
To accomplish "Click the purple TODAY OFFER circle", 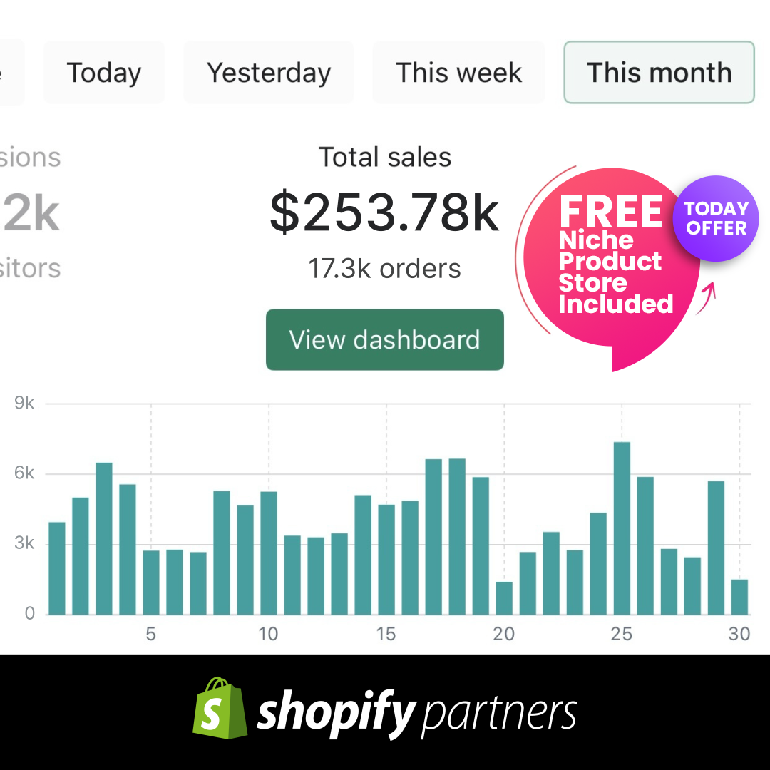I will click(715, 217).
